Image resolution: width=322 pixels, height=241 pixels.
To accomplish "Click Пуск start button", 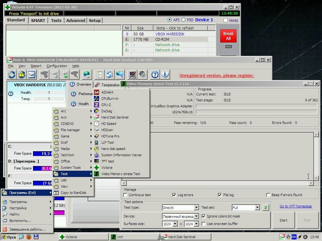I will 9,237.
